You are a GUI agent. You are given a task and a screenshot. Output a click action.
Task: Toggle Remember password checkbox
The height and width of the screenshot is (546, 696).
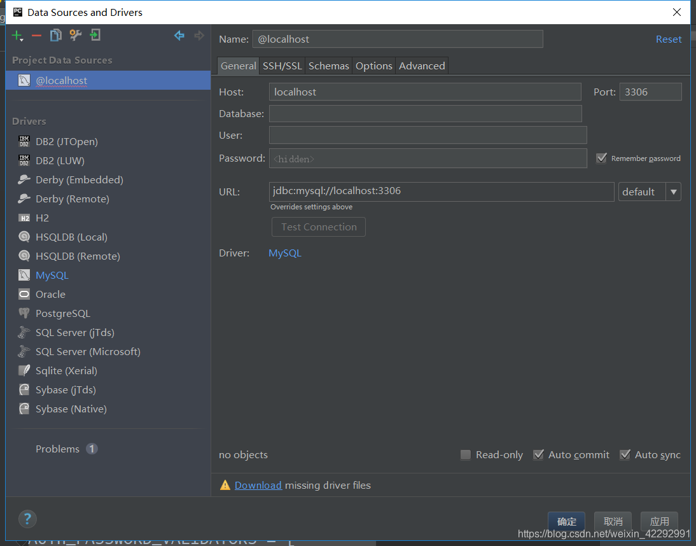pyautogui.click(x=601, y=158)
